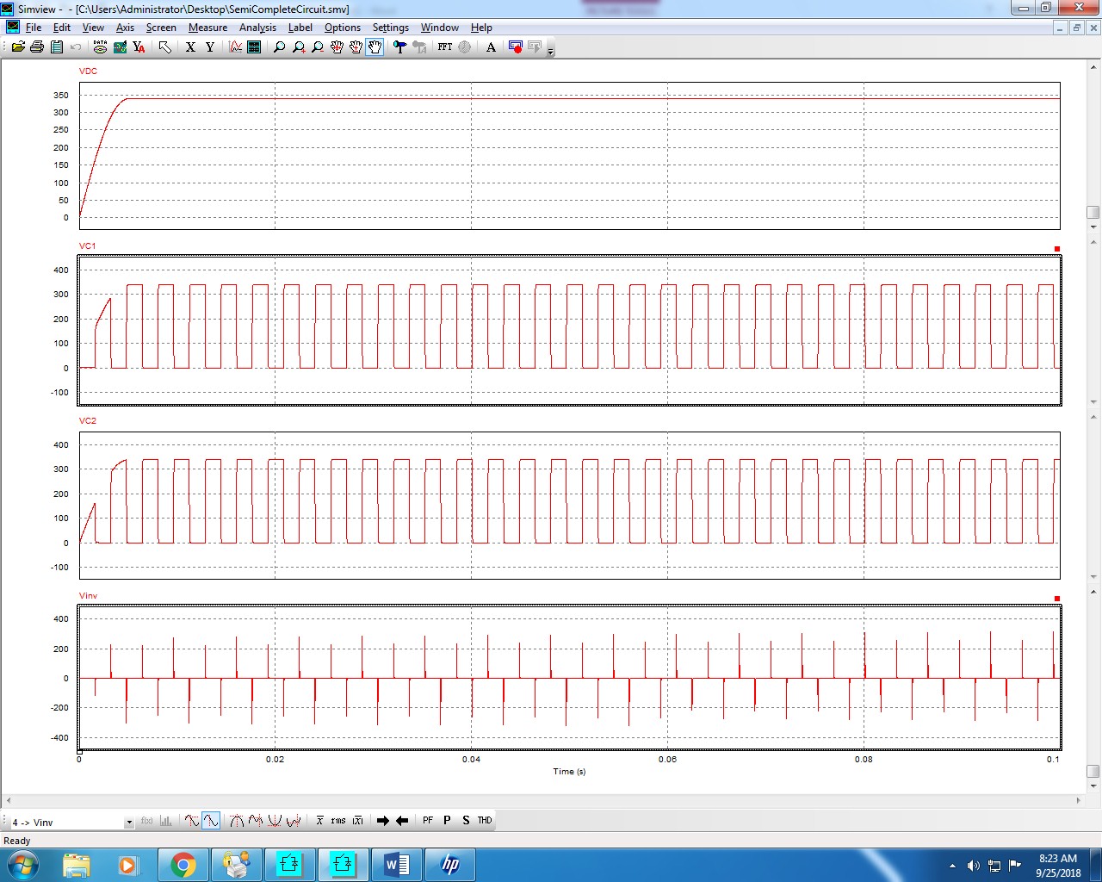Click the Add/Delete curves icon

click(x=120, y=47)
